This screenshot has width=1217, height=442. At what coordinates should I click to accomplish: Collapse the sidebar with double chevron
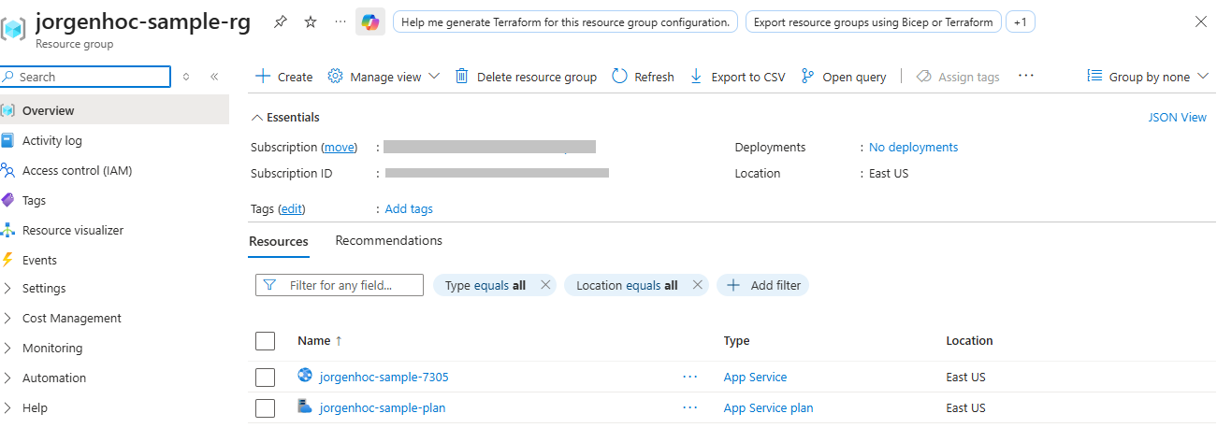pos(214,77)
